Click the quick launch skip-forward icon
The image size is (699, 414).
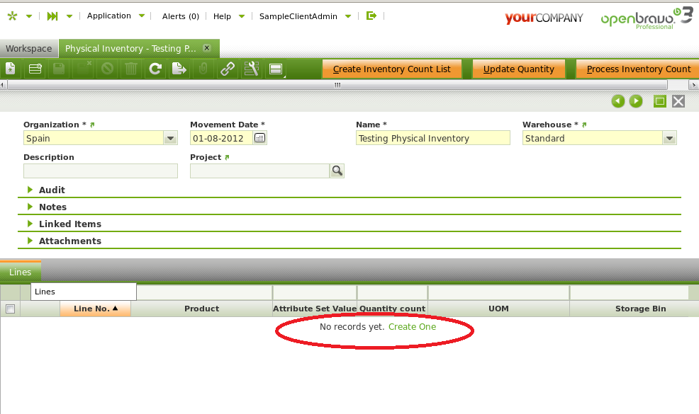(52, 16)
